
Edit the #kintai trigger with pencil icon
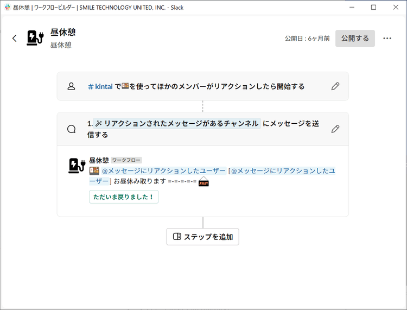pos(335,86)
